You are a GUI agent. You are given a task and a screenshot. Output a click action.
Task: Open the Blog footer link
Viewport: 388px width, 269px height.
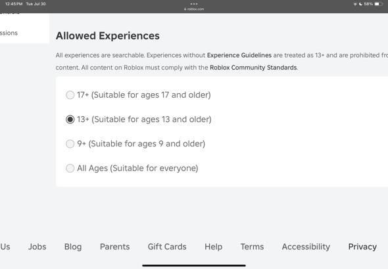(73, 247)
